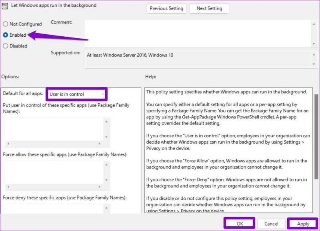
Task: Click the Comment box scroll down arrow
Action: coord(314,44)
